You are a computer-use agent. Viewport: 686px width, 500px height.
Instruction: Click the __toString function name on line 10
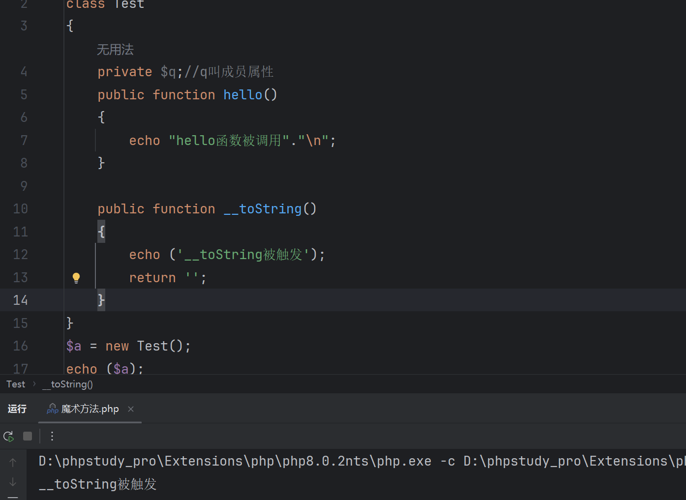pyautogui.click(x=263, y=208)
